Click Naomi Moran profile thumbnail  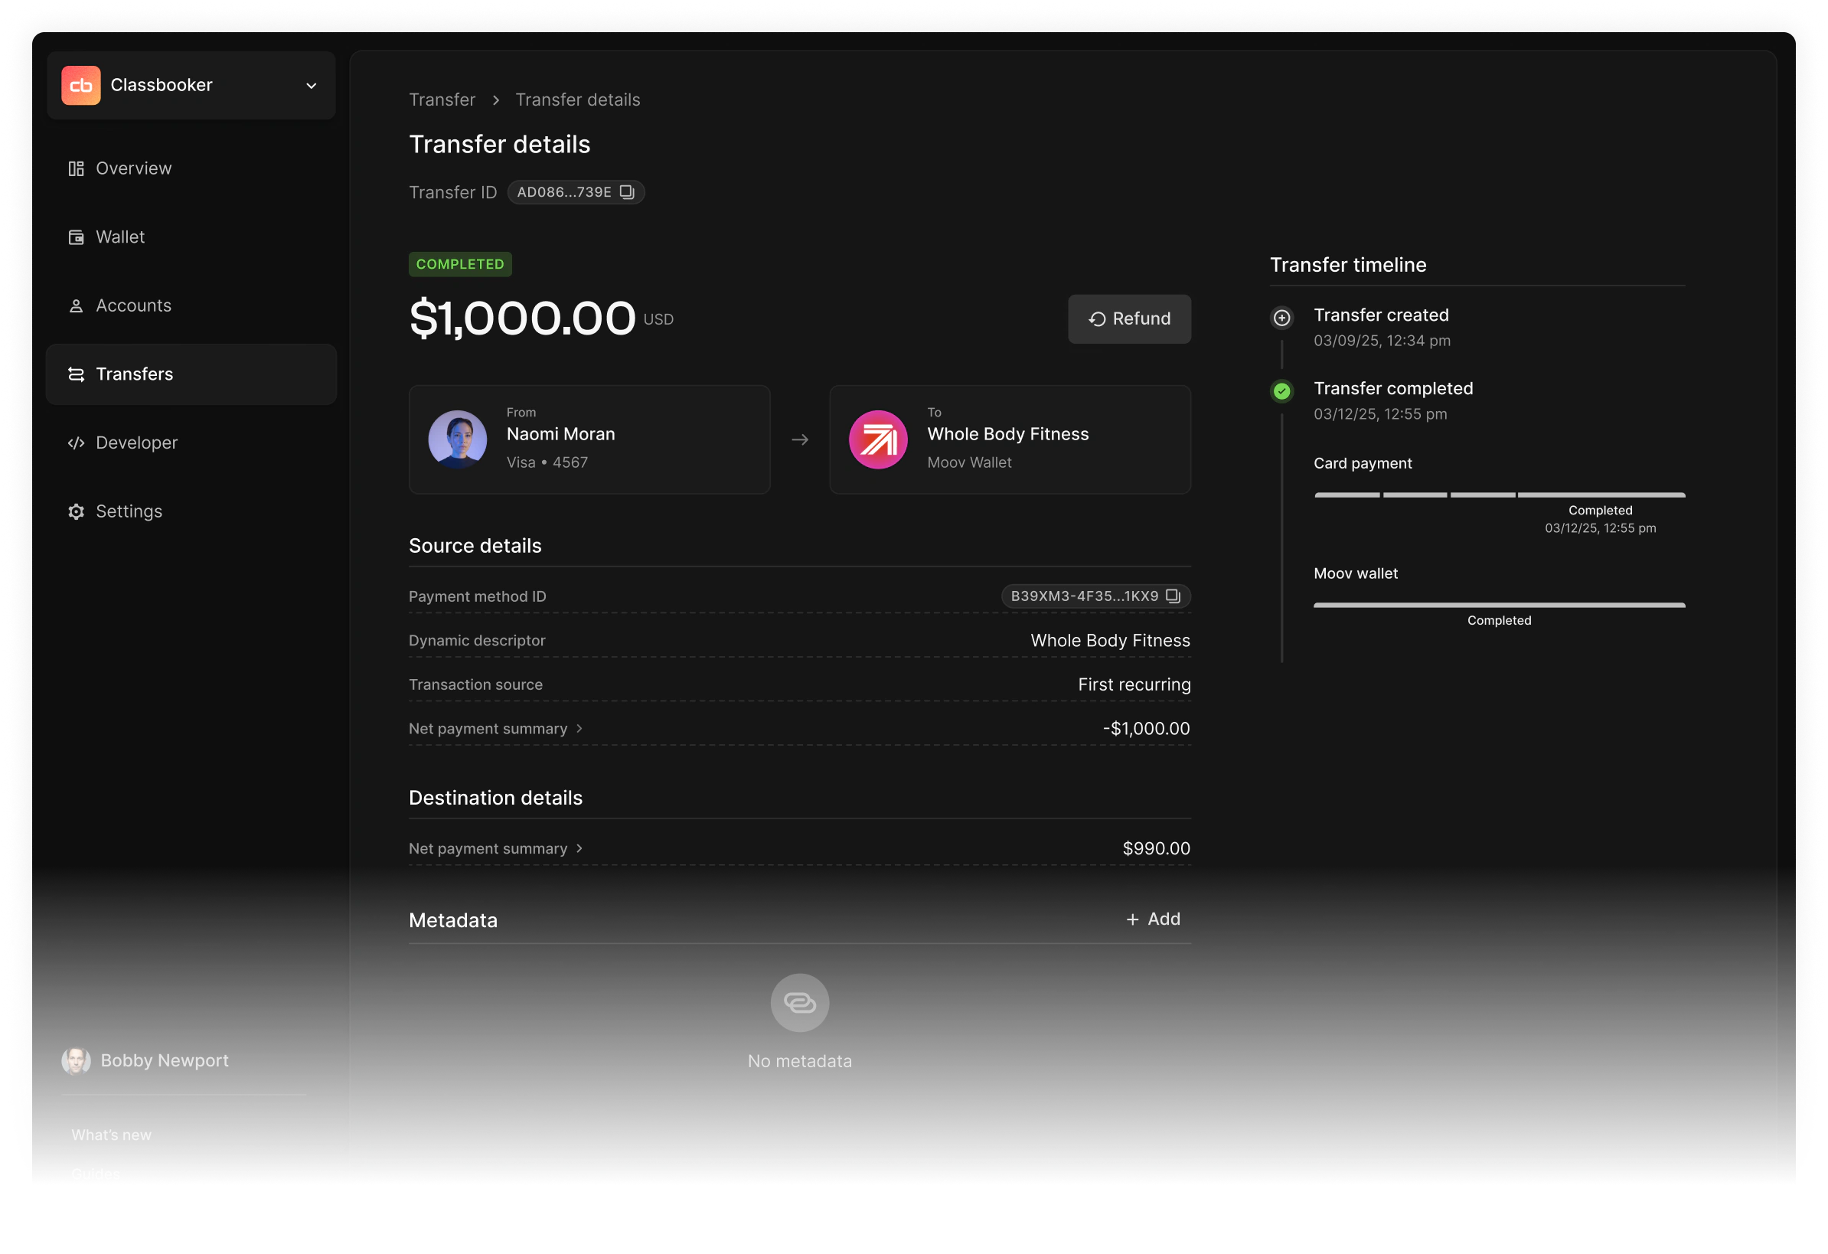tap(460, 437)
